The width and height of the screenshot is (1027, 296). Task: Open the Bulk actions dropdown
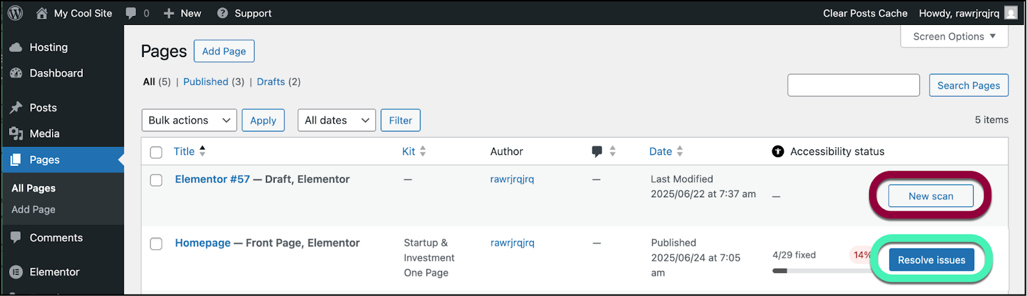189,120
